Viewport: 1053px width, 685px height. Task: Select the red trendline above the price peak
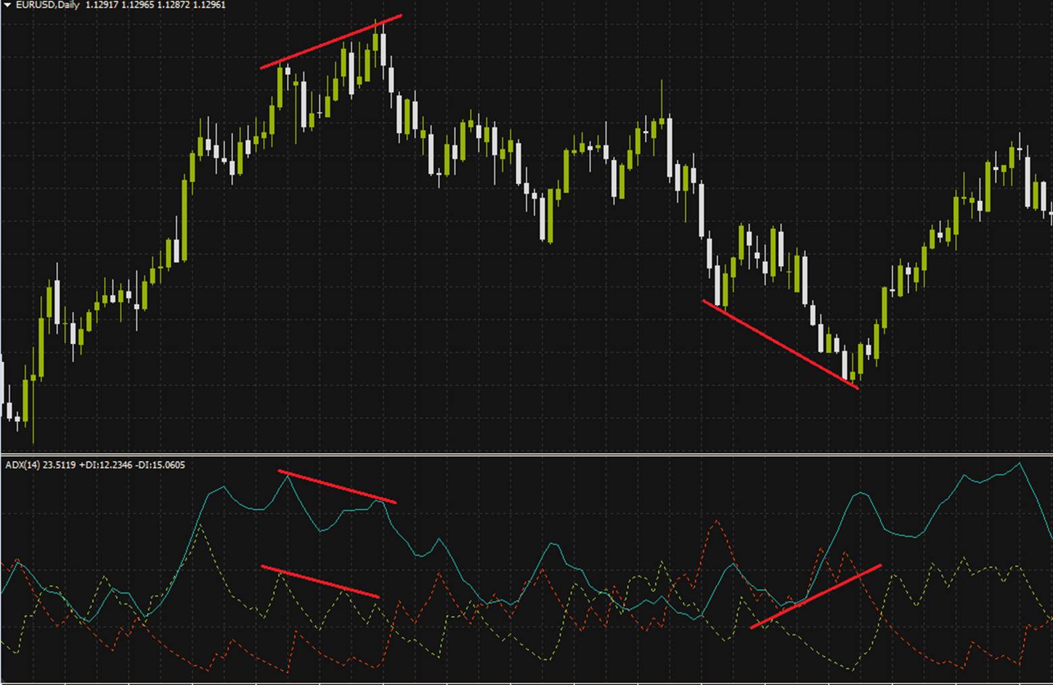click(x=331, y=41)
